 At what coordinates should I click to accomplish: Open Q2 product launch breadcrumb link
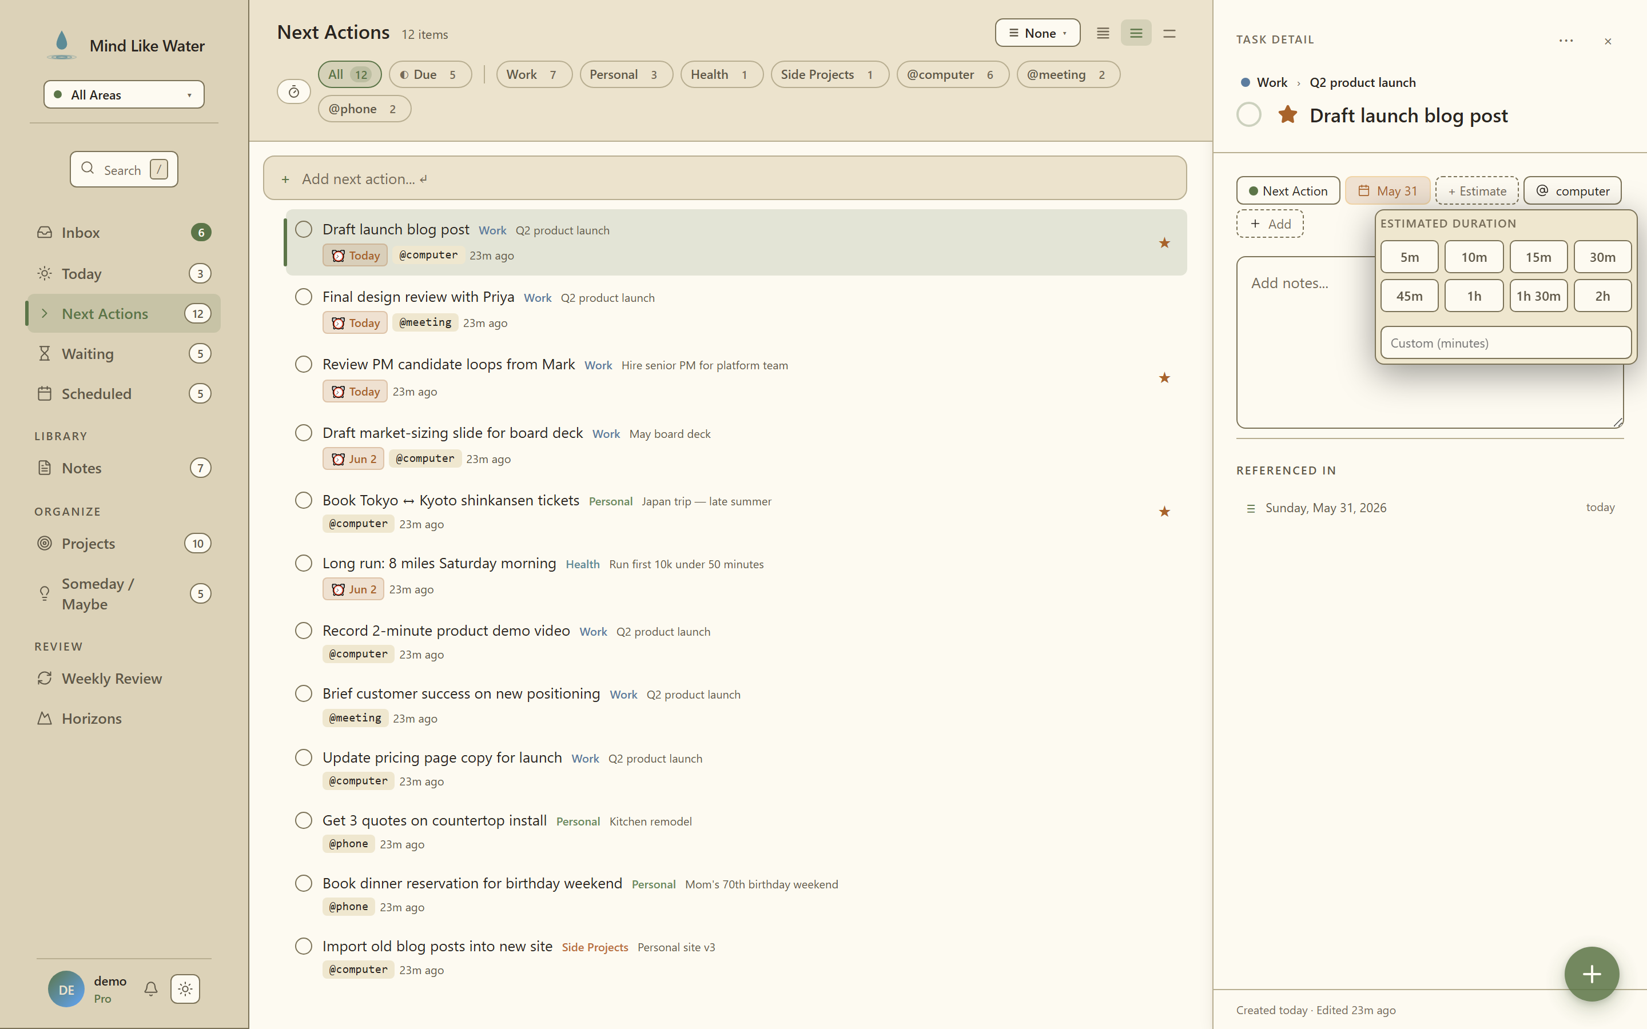click(x=1363, y=82)
